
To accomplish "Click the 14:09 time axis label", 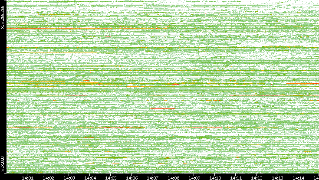I will click(194, 178).
